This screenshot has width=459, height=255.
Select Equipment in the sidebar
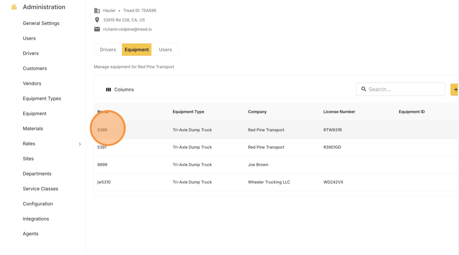[x=35, y=113]
